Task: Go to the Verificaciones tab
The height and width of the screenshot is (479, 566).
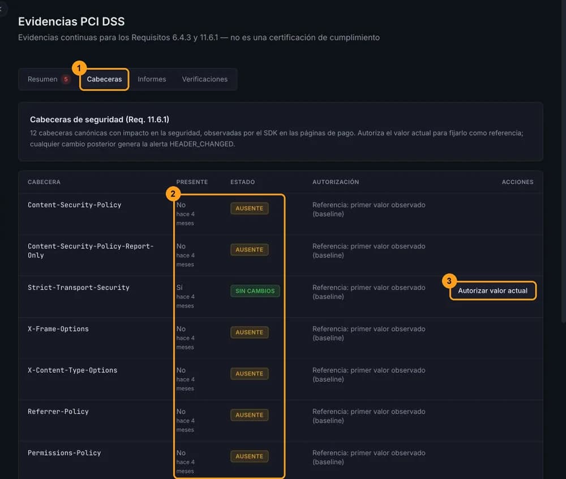Action: click(205, 79)
